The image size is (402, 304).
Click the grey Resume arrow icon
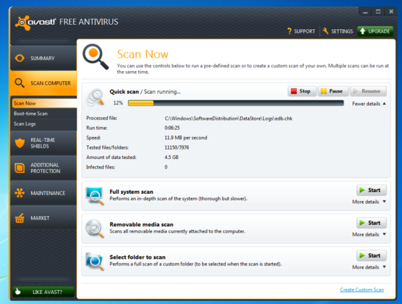point(355,91)
